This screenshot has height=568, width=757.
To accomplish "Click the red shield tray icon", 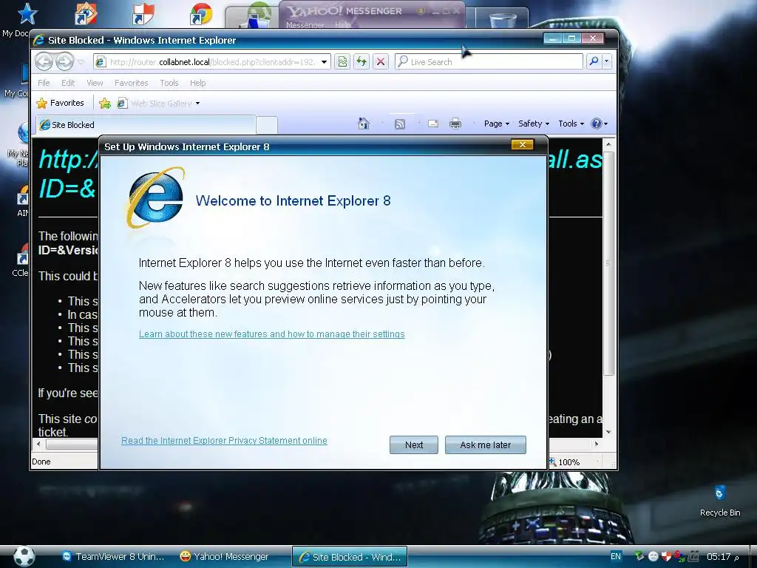I will pyautogui.click(x=666, y=556).
